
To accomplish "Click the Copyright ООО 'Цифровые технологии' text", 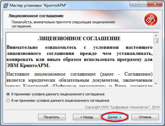I will [x=122, y=107].
